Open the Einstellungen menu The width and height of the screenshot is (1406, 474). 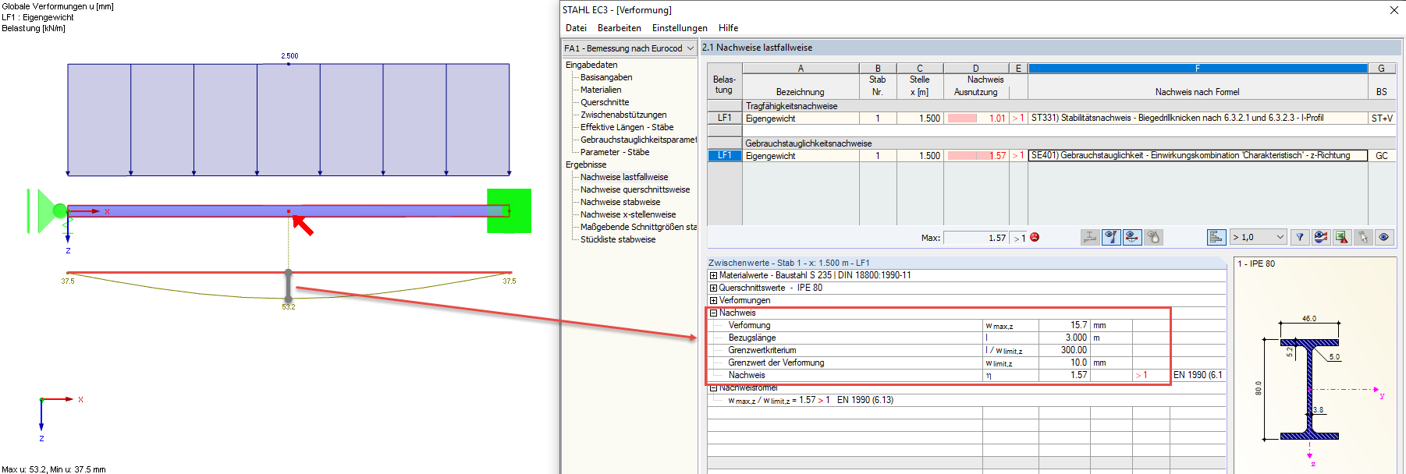point(680,28)
